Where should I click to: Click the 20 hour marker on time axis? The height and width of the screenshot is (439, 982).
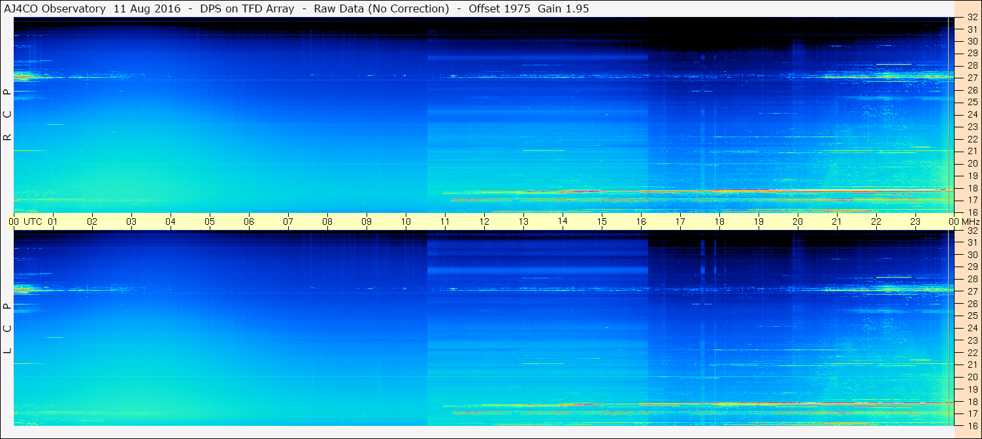pos(798,221)
